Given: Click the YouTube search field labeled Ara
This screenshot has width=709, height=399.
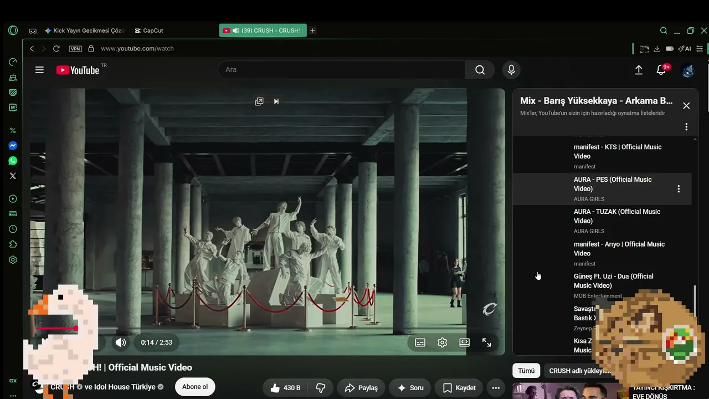Looking at the screenshot, I should pyautogui.click(x=342, y=70).
